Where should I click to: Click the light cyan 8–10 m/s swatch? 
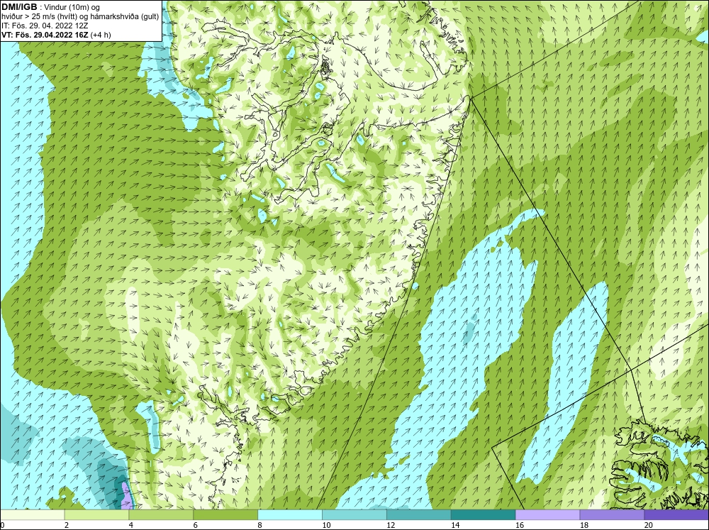point(290,515)
